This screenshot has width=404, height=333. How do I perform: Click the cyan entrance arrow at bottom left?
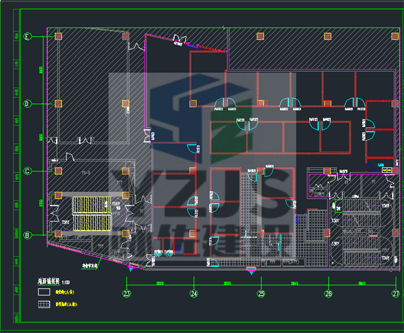pyautogui.click(x=132, y=269)
